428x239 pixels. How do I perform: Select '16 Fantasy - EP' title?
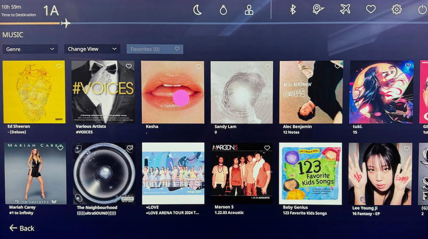[366, 214]
